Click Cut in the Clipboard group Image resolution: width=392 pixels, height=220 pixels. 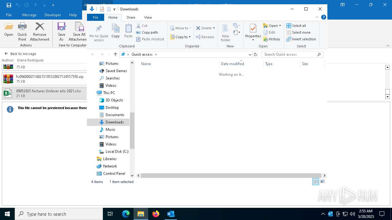click(x=142, y=26)
